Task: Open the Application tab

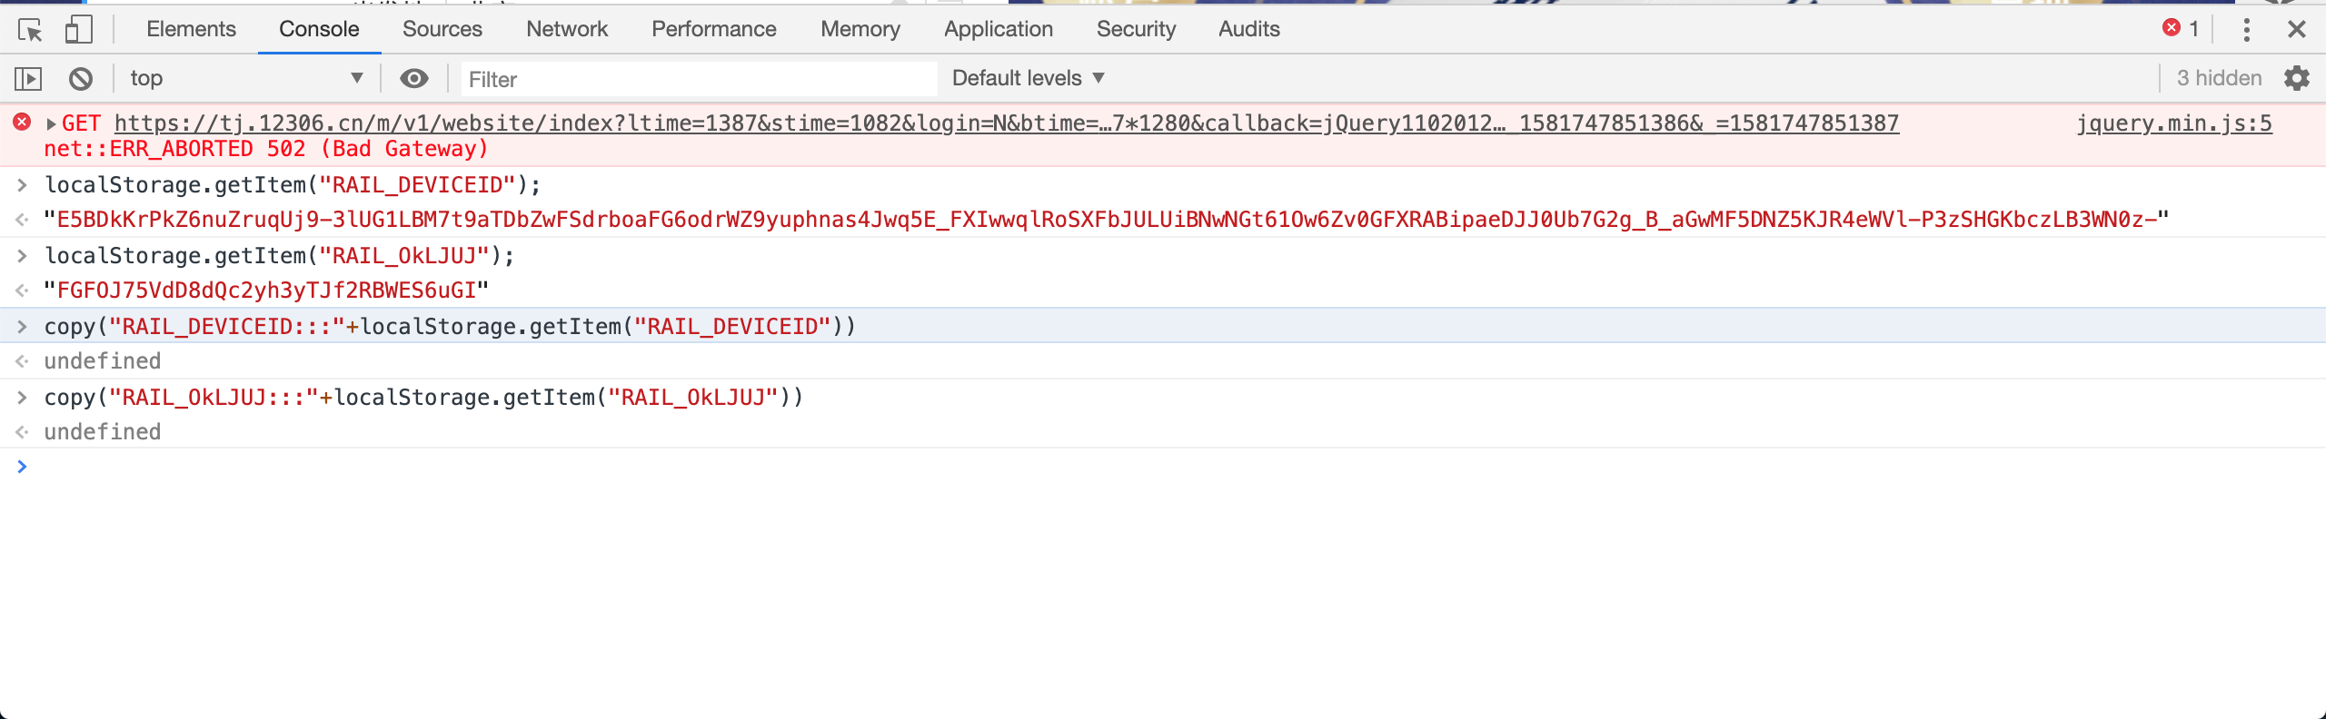Action: pos(998,30)
